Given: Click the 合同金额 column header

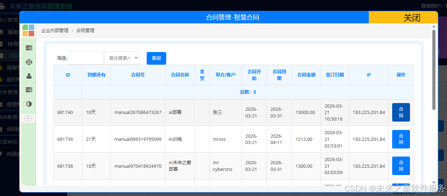Looking at the screenshot, I should click(x=306, y=75).
